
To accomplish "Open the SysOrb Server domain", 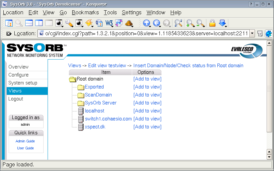I will point(101,103).
